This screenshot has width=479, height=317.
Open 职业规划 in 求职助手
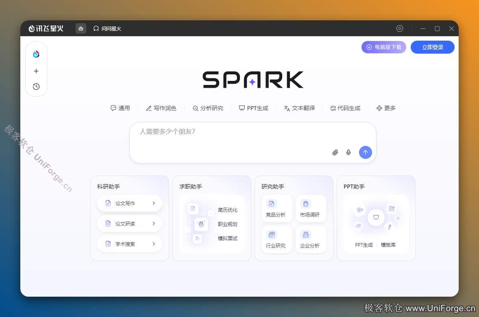228,224
